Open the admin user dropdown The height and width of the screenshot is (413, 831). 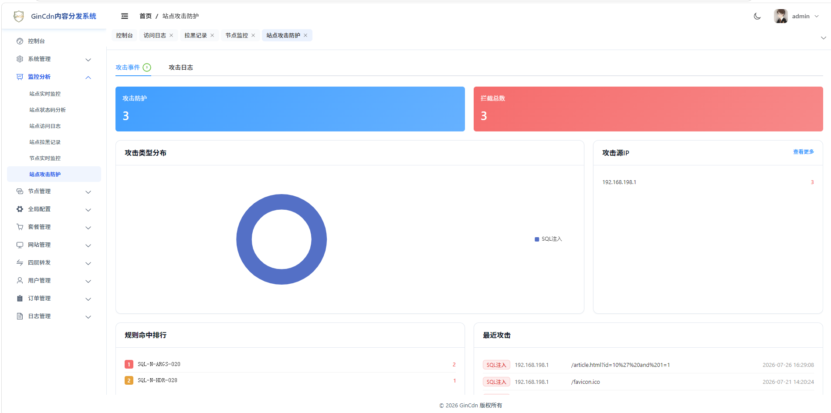coord(797,16)
